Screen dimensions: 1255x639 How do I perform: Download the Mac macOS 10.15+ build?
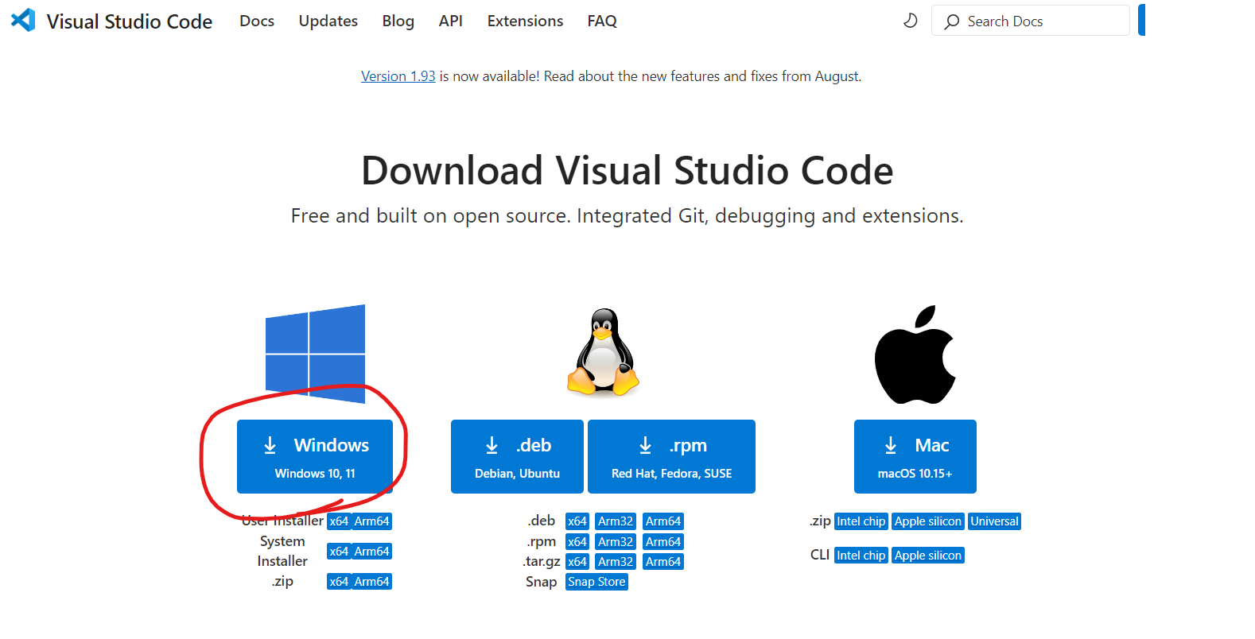915,457
